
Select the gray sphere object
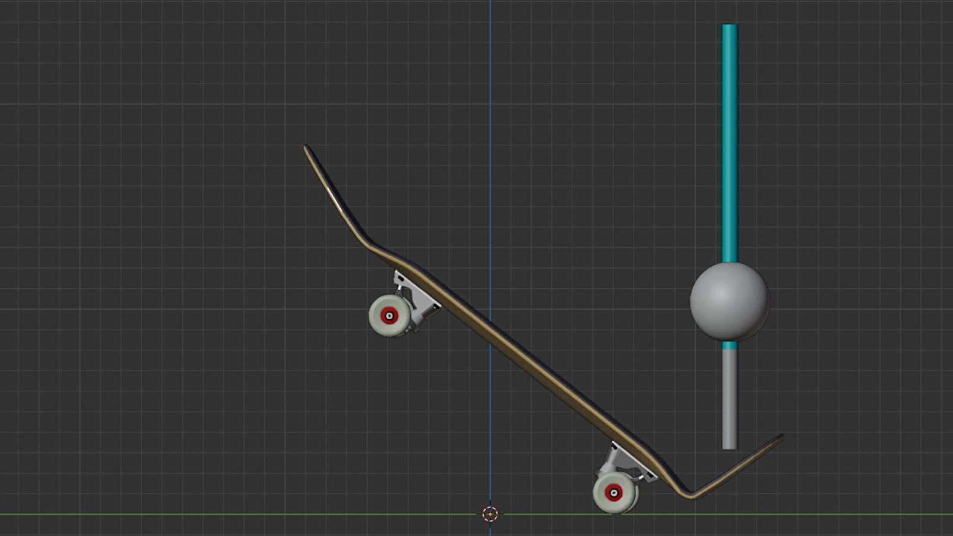730,301
